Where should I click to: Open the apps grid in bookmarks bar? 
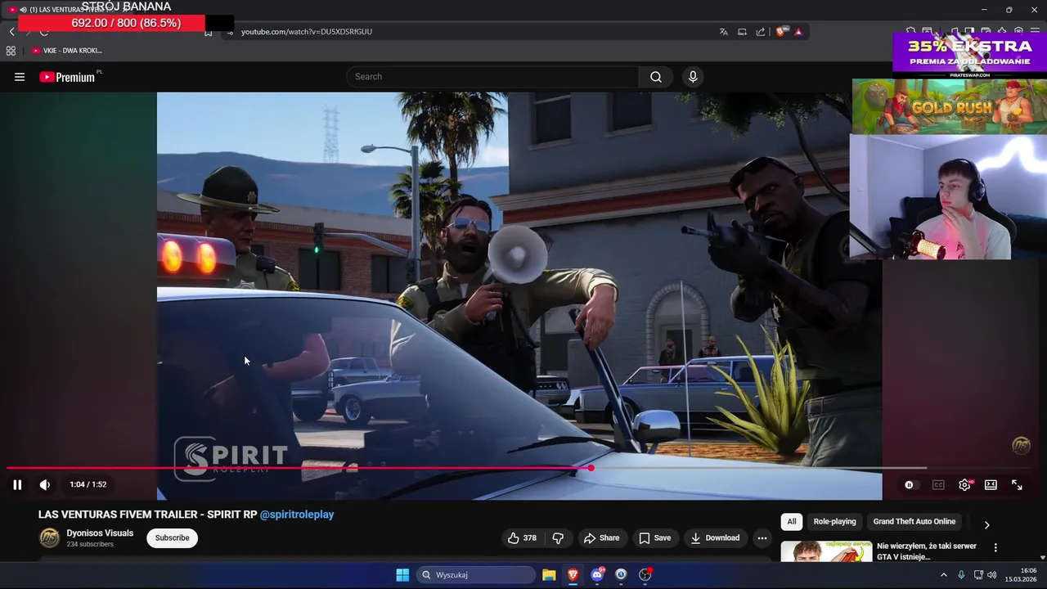(11, 51)
